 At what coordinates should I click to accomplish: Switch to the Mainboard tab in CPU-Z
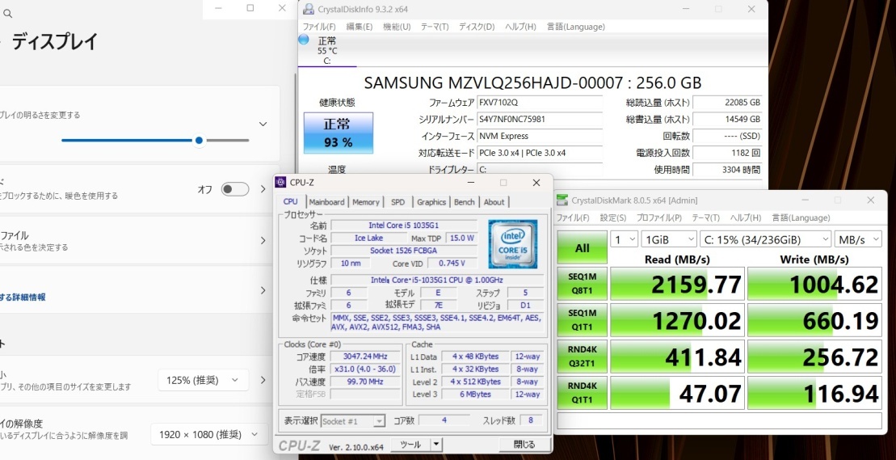(x=326, y=202)
